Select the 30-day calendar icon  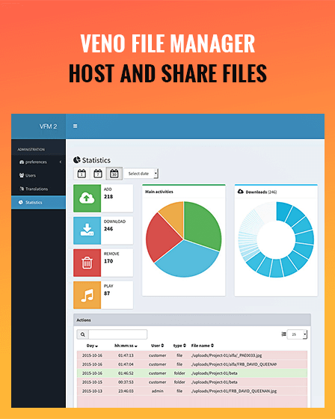(x=114, y=174)
